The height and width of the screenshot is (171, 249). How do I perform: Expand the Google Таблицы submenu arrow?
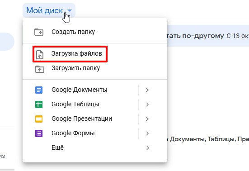pos(147,104)
